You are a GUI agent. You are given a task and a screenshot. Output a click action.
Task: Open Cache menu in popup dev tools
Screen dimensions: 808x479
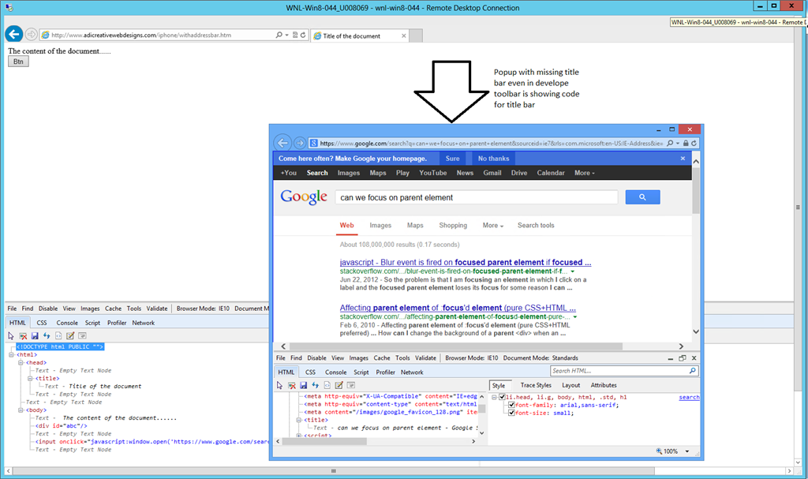pos(382,357)
